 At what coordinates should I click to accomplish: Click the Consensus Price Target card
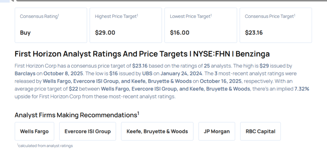point(276,25)
